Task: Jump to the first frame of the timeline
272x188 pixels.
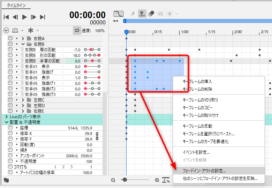Action: (6, 17)
